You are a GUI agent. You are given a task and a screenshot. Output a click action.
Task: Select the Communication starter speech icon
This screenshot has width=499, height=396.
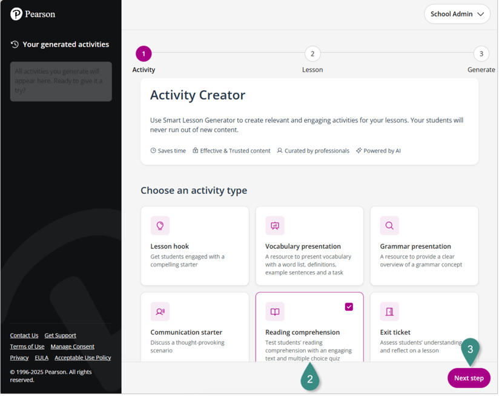pyautogui.click(x=160, y=312)
